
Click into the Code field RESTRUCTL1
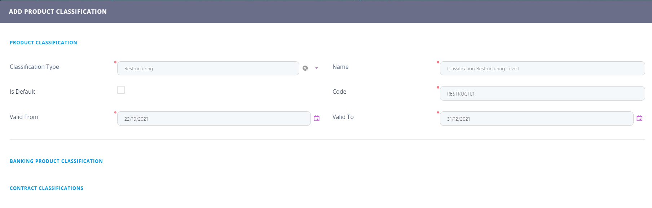(x=542, y=93)
